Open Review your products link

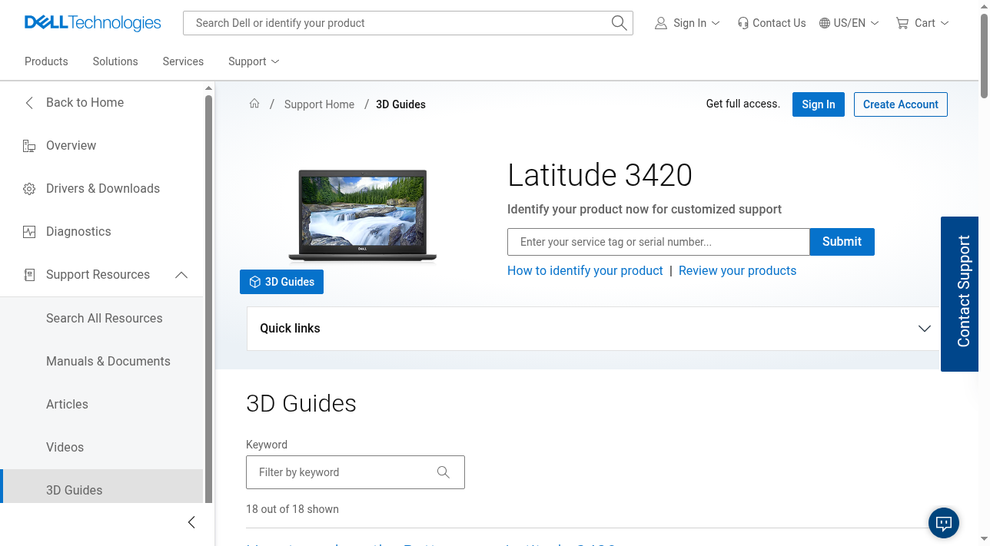click(x=738, y=271)
